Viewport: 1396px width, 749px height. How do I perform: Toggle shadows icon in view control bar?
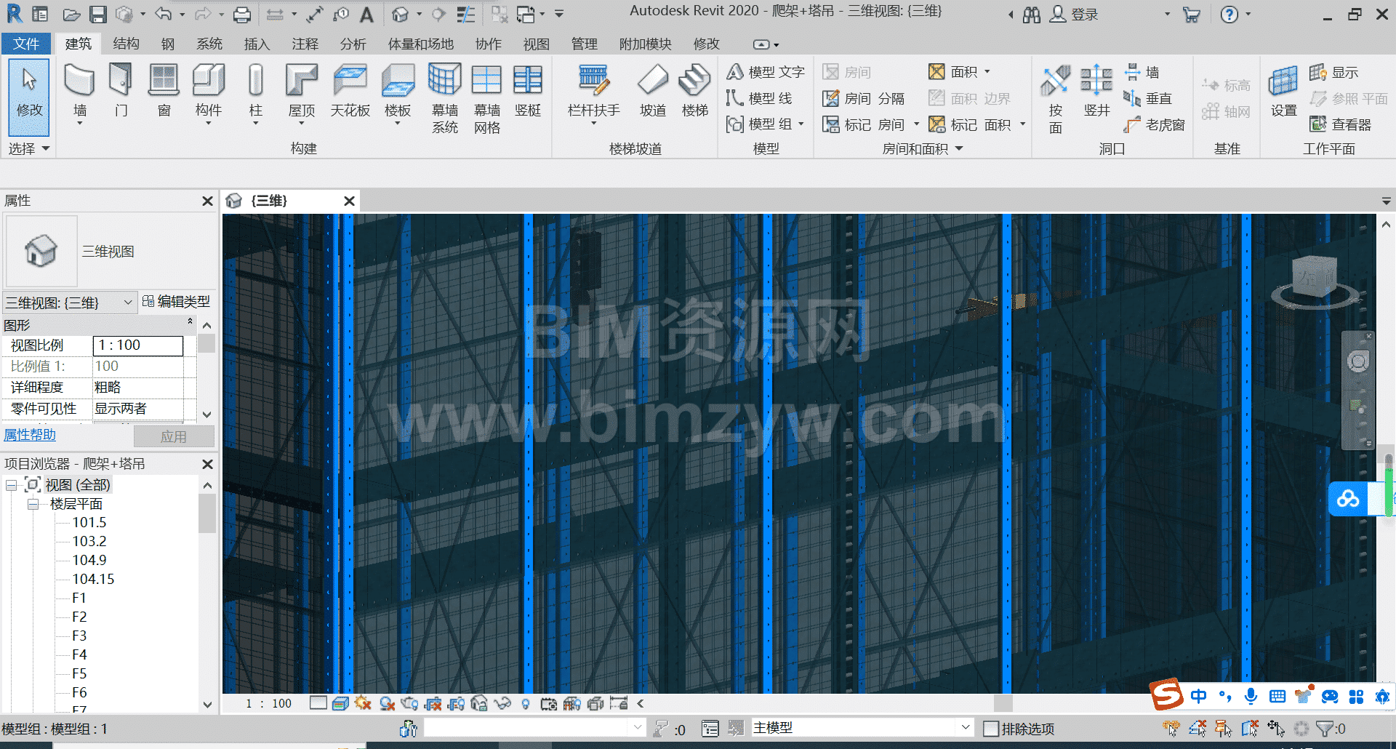pyautogui.click(x=386, y=703)
